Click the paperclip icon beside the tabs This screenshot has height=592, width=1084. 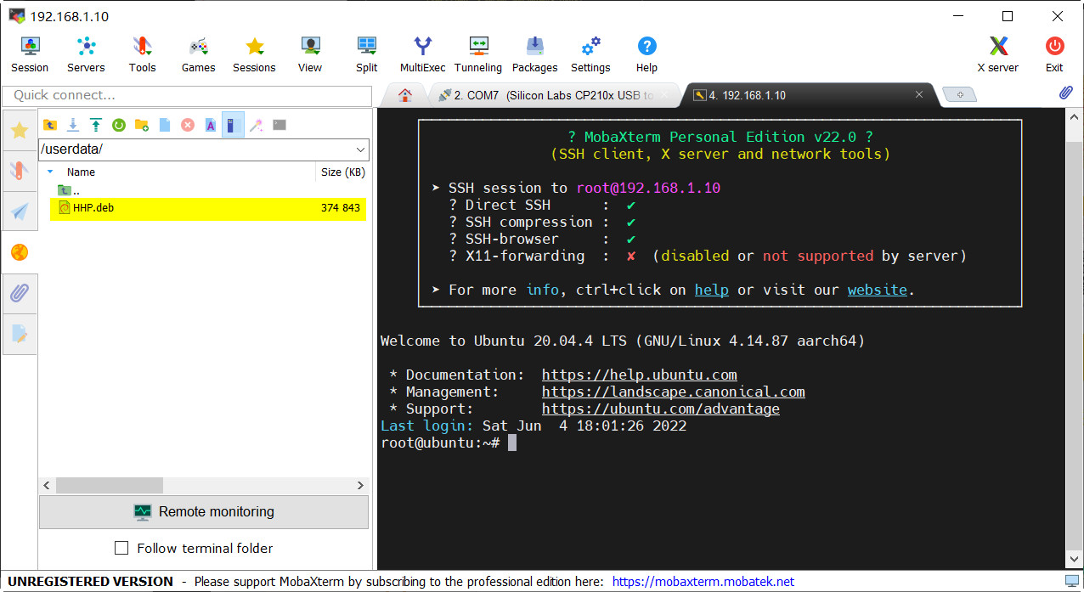point(1066,93)
